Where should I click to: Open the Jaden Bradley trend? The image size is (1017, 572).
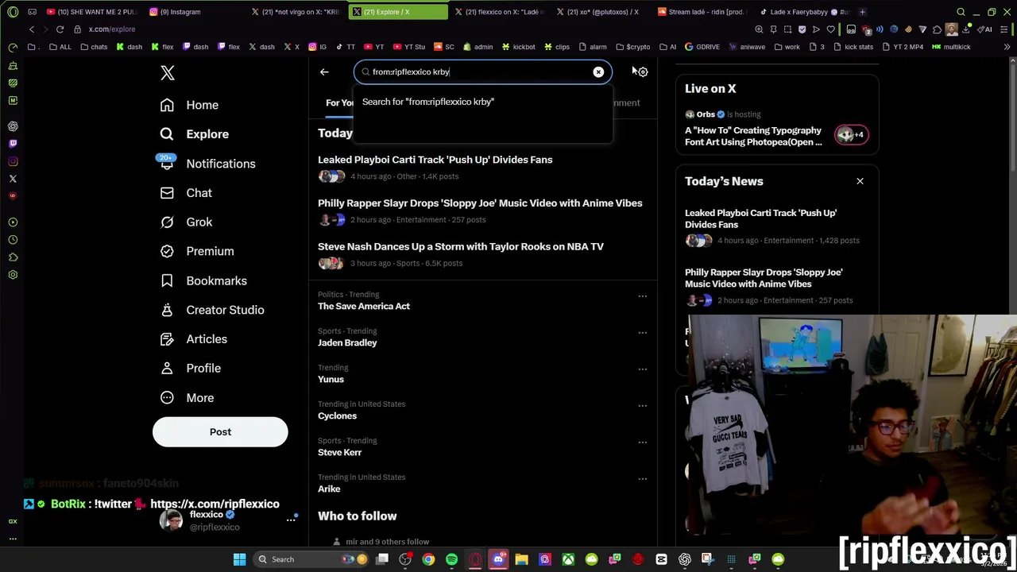[347, 343]
